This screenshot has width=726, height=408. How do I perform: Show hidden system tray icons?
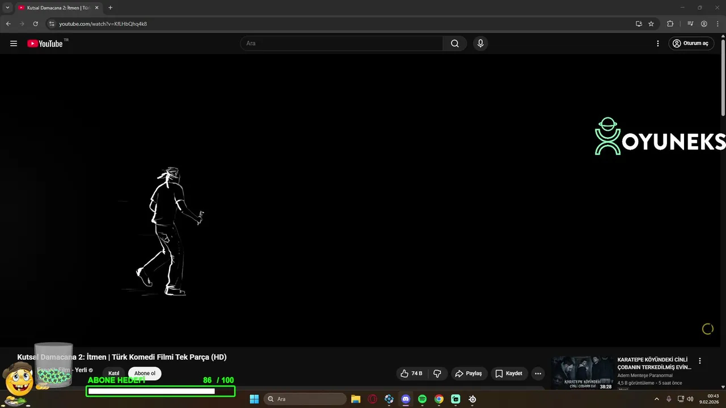tap(657, 399)
